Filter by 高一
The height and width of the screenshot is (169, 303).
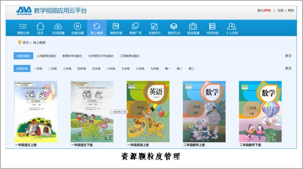coord(168,68)
